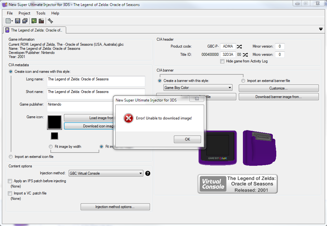
Task: Randomize the Title ID with shuffle icon
Action: [245, 55]
